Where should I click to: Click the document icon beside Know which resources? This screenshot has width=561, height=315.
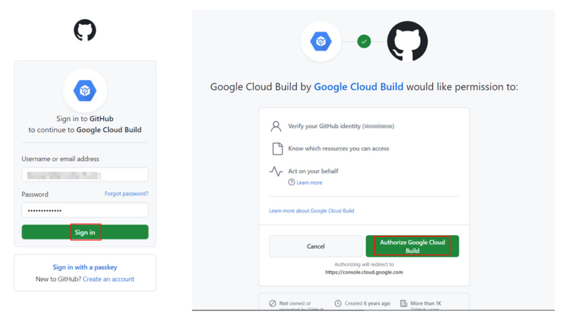click(x=277, y=149)
